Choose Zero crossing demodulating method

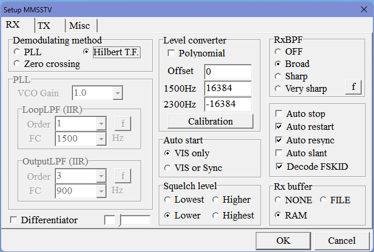click(x=17, y=65)
